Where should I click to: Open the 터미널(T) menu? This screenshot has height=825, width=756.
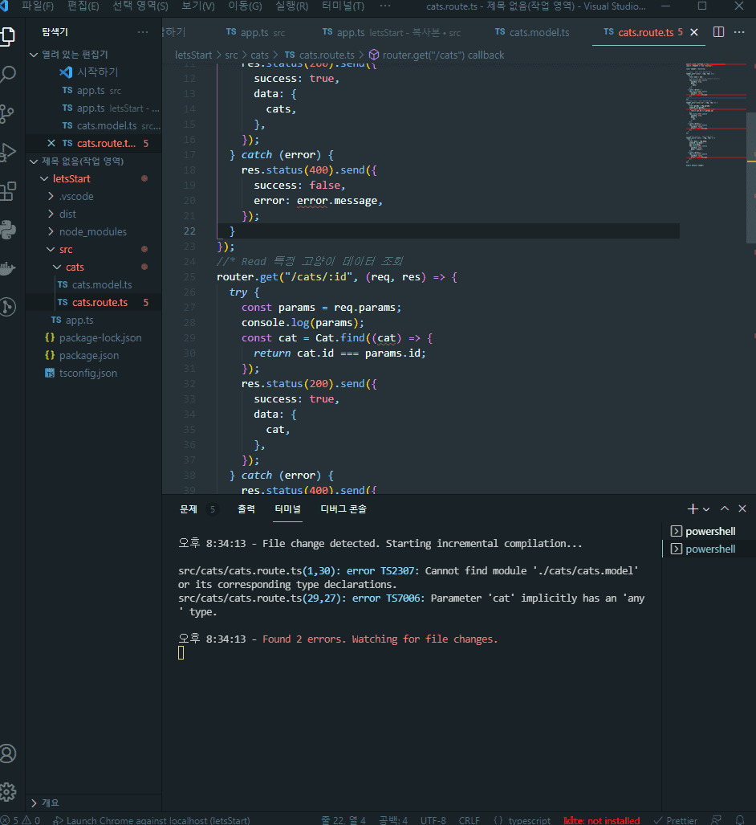click(341, 6)
